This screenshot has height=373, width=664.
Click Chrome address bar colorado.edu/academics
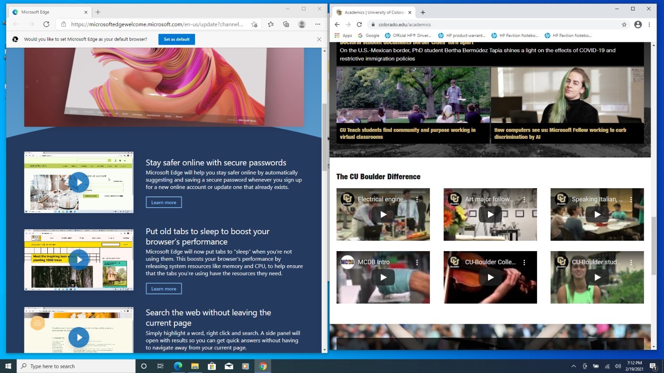pyautogui.click(x=404, y=24)
